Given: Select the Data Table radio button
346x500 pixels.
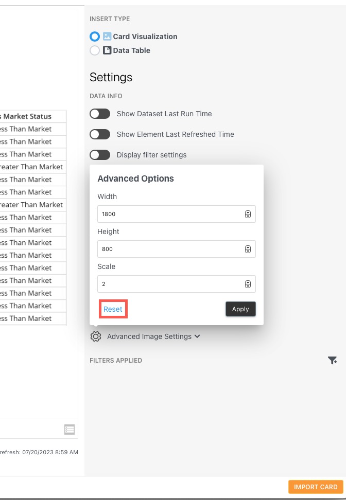Looking at the screenshot, I should [x=94, y=50].
